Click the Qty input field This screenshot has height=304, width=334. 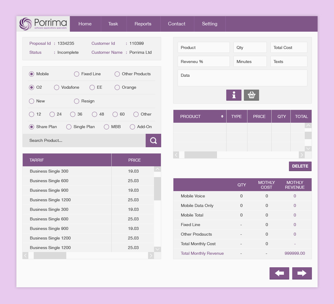(x=250, y=47)
